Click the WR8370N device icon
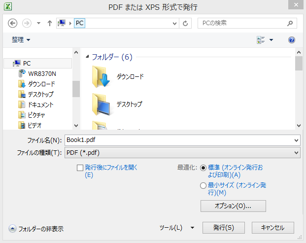 click(x=22, y=73)
